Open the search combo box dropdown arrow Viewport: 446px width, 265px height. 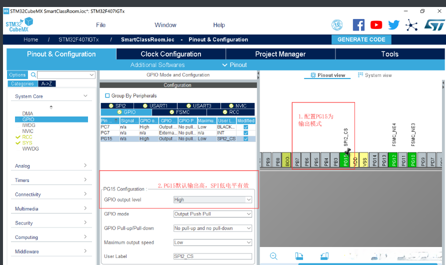[x=91, y=75]
